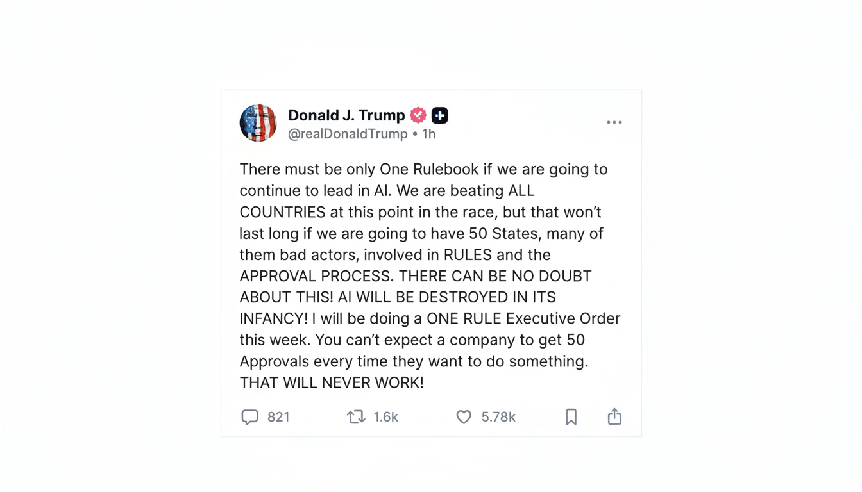Tap the heart icon to like
Image resolution: width=862 pixels, height=492 pixels.
pyautogui.click(x=463, y=416)
